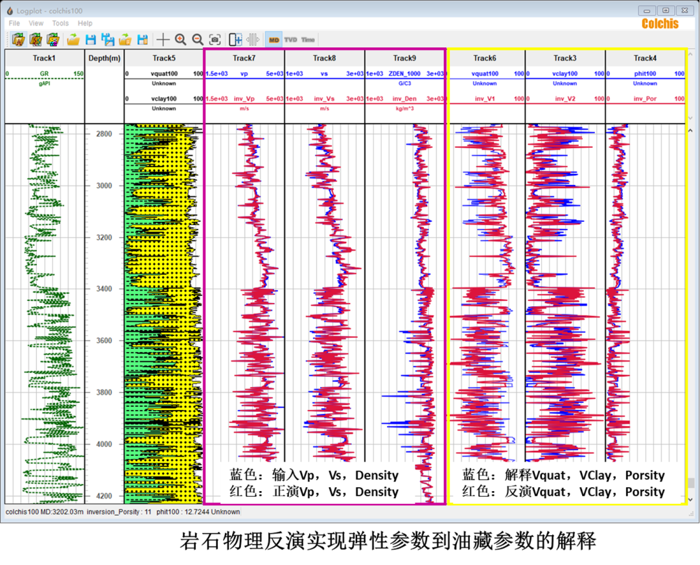The width and height of the screenshot is (700, 565).
Task: Zoom out with the magnifier minus icon
Action: pyautogui.click(x=198, y=40)
